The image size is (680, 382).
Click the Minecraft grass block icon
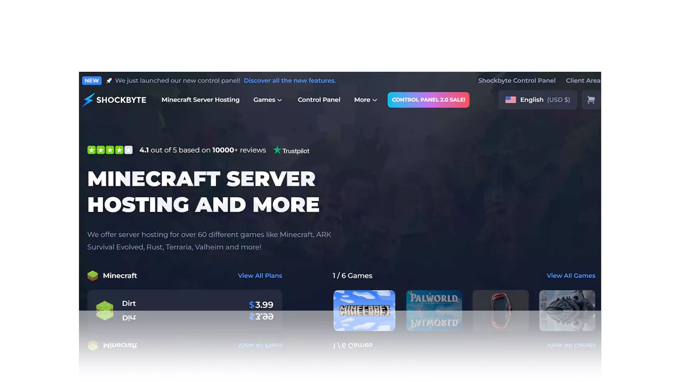93,276
